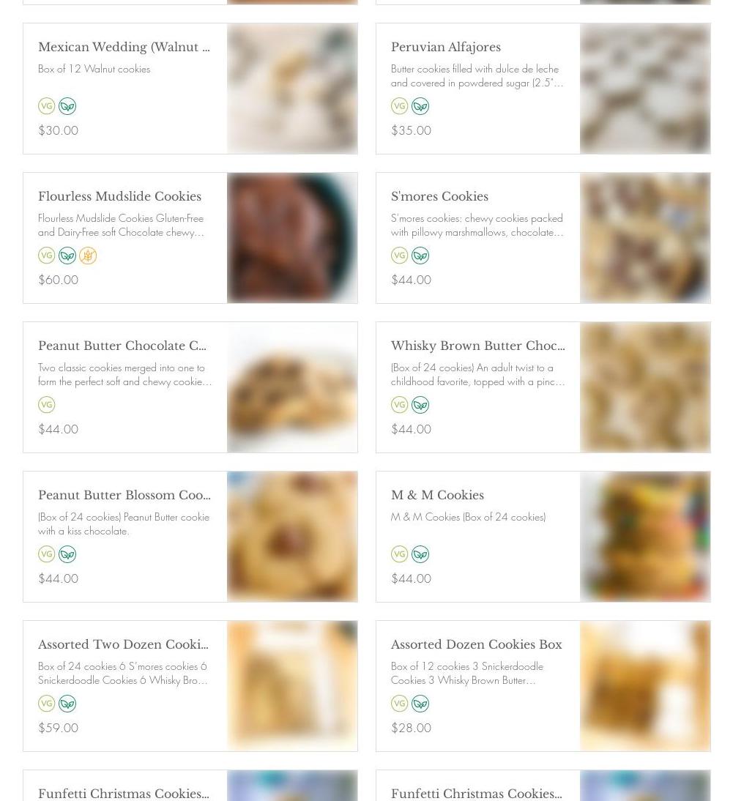Image resolution: width=733 pixels, height=801 pixels.
Task: Click the leaf icon on Assorted Two Dozen Cookies
Action: tap(67, 704)
